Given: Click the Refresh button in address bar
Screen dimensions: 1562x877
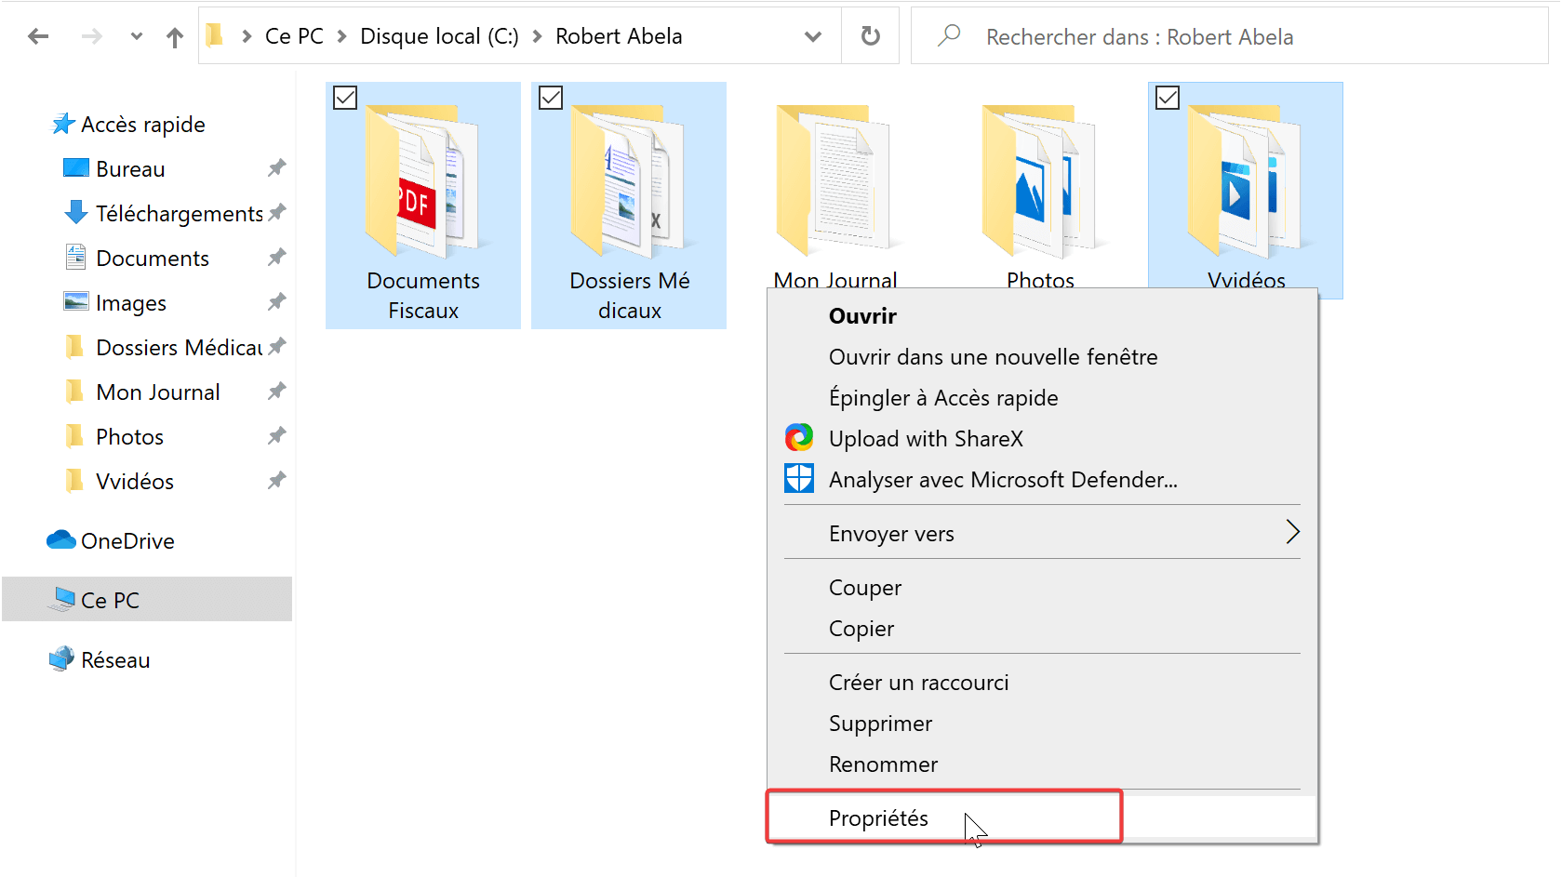Looking at the screenshot, I should [870, 35].
